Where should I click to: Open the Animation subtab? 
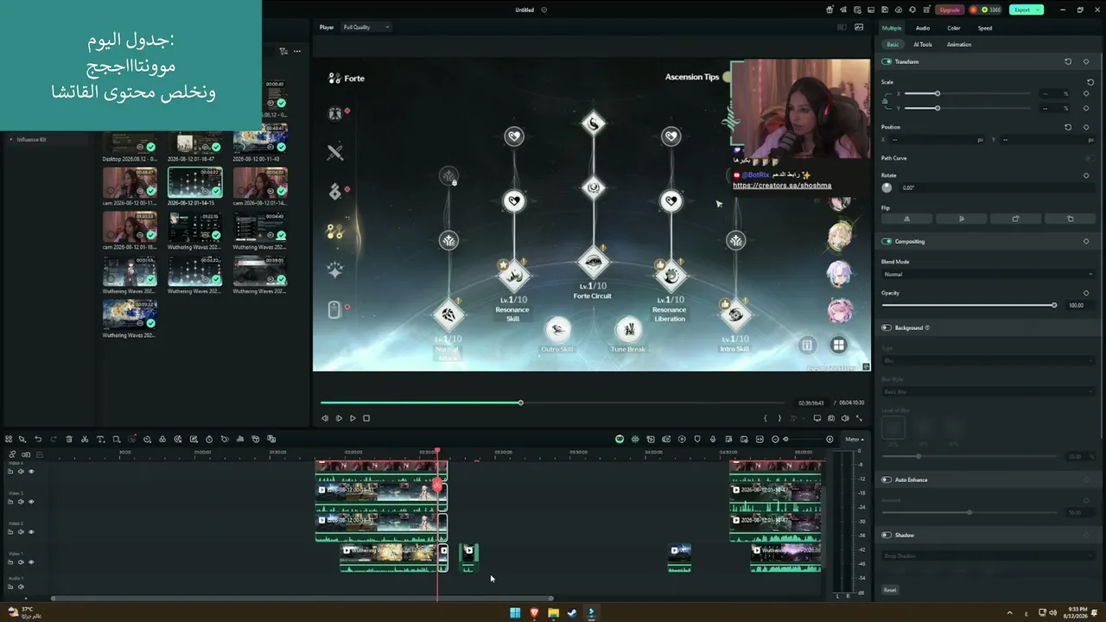(959, 44)
